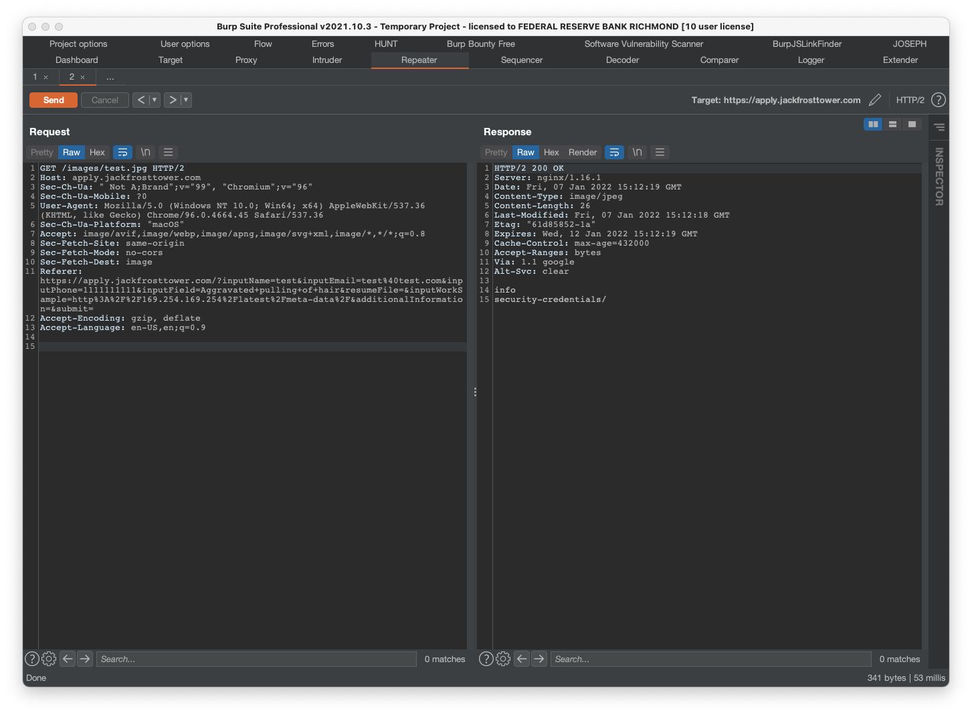The image size is (972, 715).
Task: Select combined tabbed layout icon
Action: point(912,125)
